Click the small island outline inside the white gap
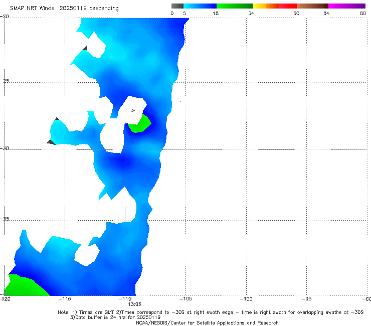This screenshot has height=326, width=371. point(133,110)
